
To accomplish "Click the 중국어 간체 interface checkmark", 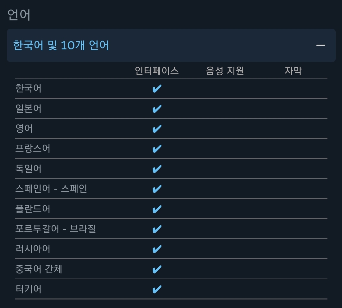I will pos(157,269).
